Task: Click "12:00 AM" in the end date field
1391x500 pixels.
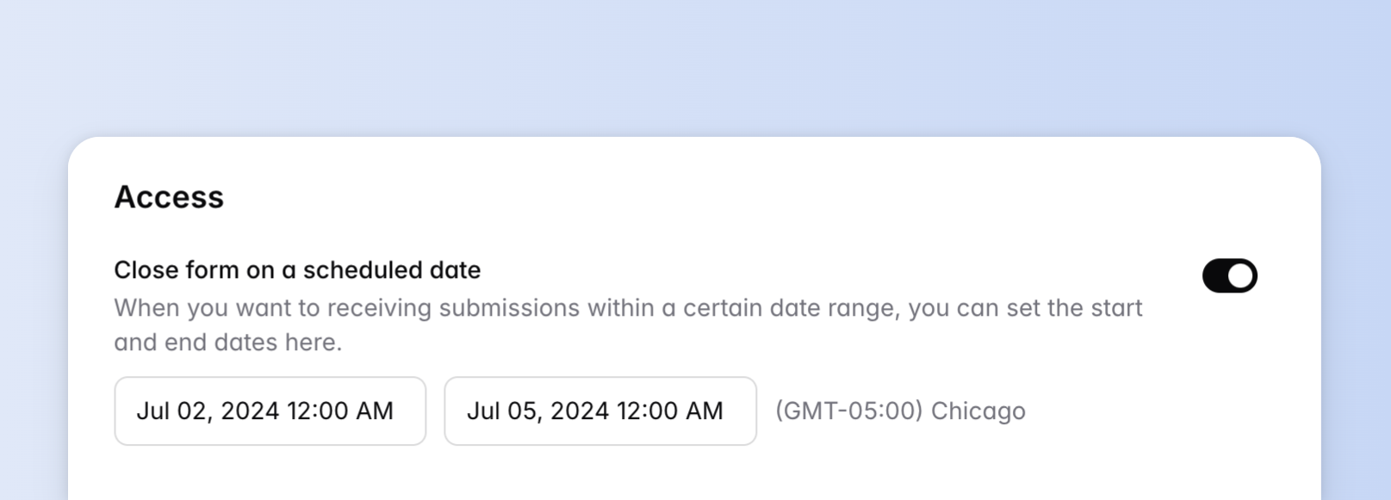Action: [x=669, y=411]
